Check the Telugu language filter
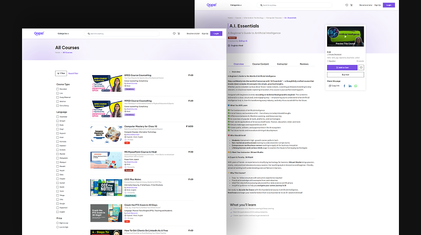 [x=57, y=195]
